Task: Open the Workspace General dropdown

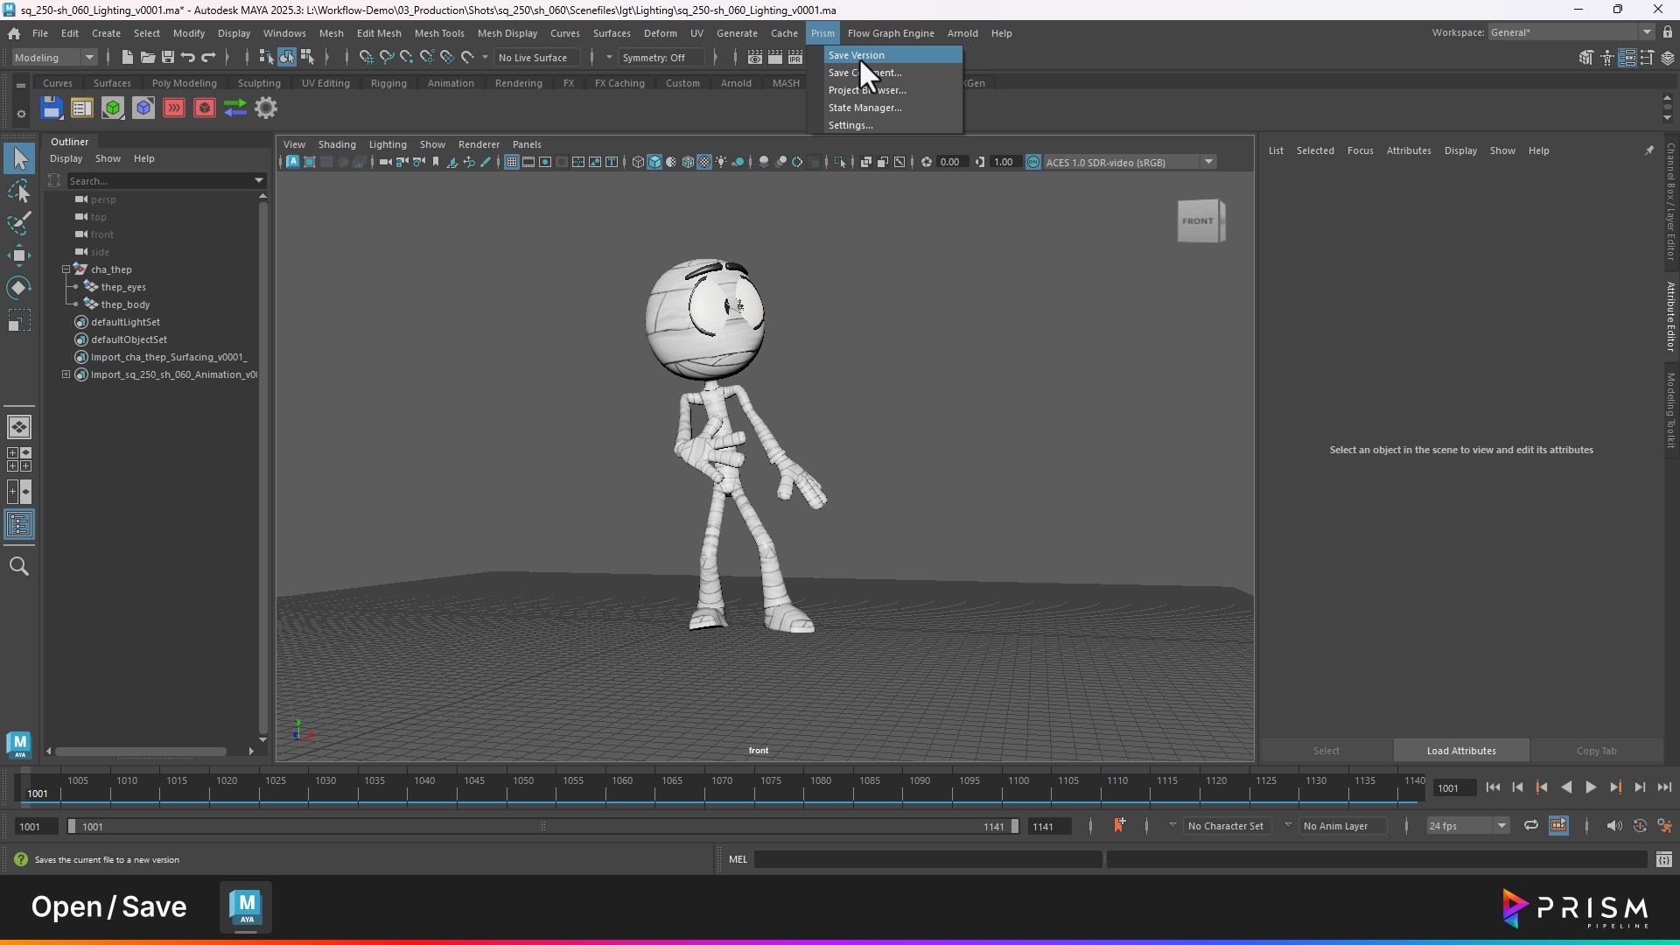Action: tap(1571, 32)
